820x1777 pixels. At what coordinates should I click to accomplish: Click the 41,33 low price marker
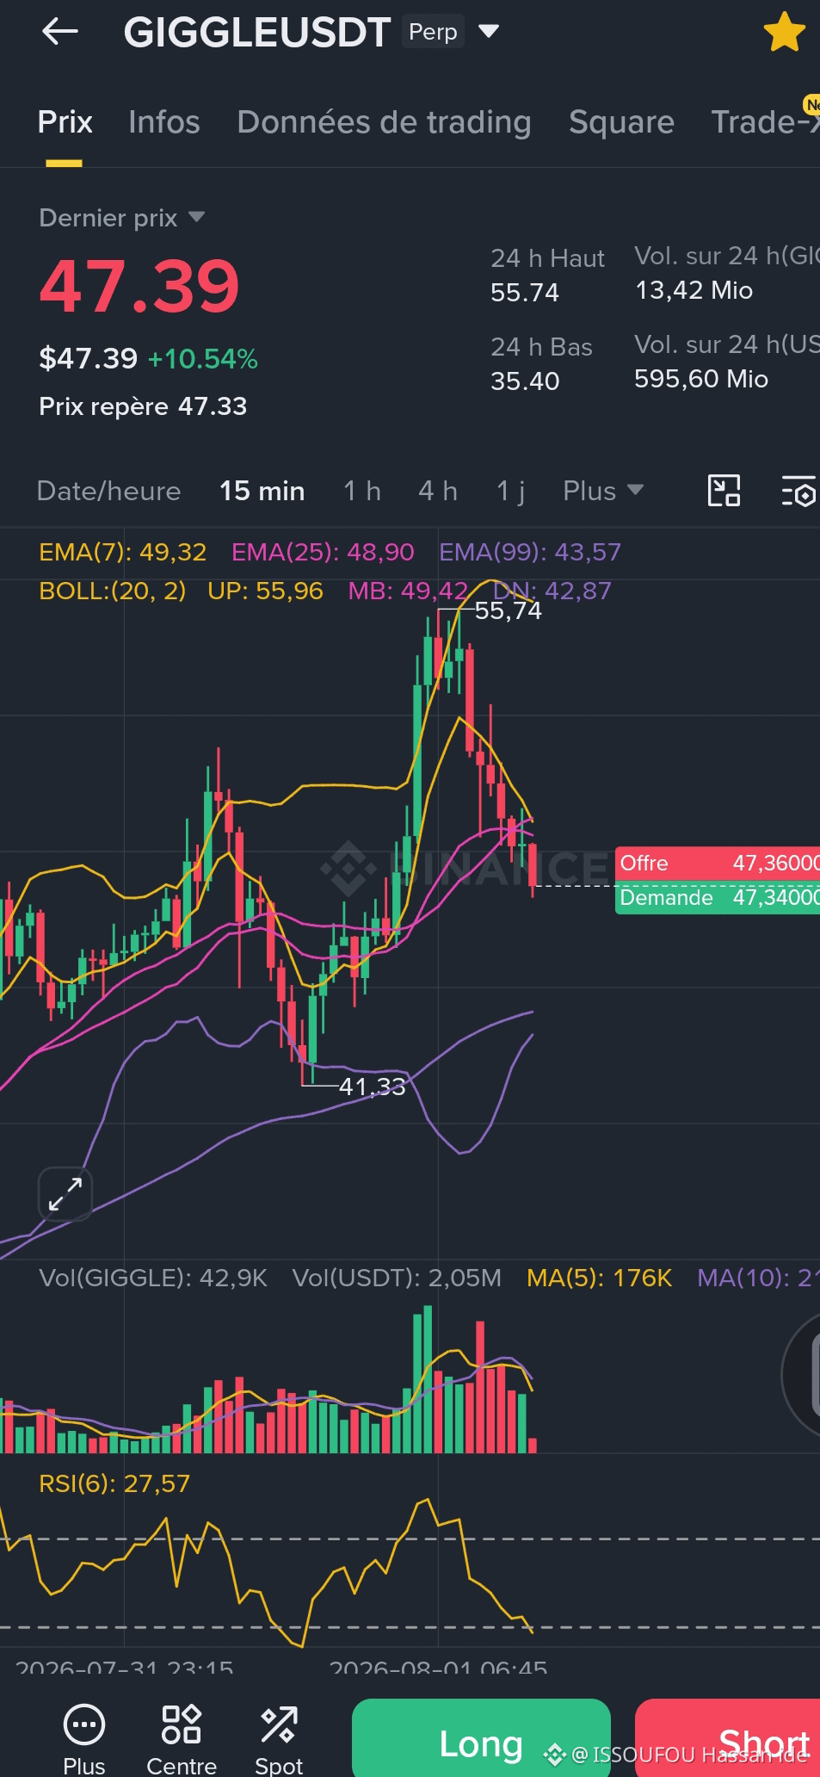[372, 1087]
